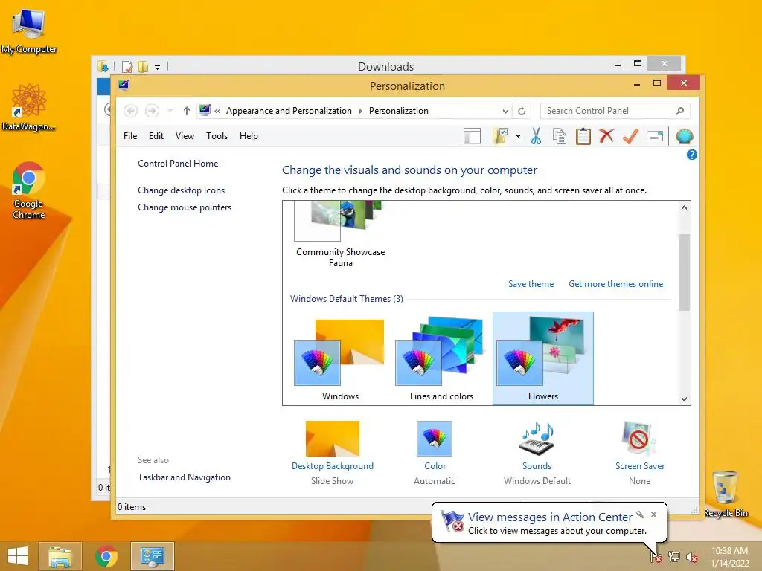Click the taskbar clock showing 10:38 AM
Image resolution: width=762 pixels, height=571 pixels.
(729, 557)
